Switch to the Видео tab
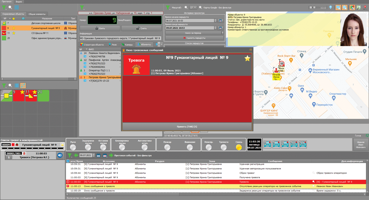This screenshot has height=200, width=369. (x=19, y=2)
